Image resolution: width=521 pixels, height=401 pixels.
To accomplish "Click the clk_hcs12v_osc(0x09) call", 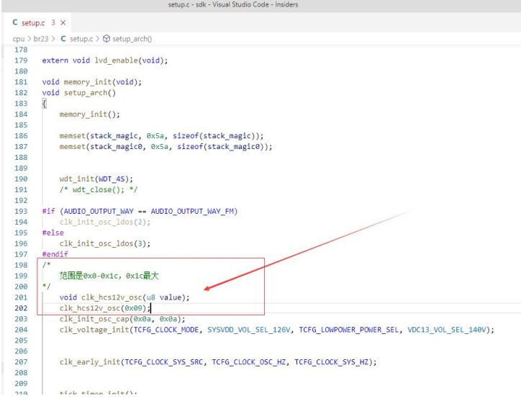I will pyautogui.click(x=105, y=308).
